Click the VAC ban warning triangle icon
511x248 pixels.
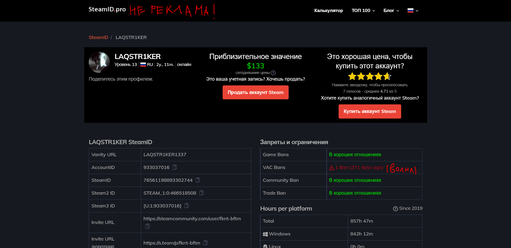(x=332, y=168)
